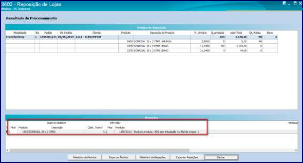The image size is (303, 163).
Task: Click the order date 25/06/2019
Action: click(66, 37)
